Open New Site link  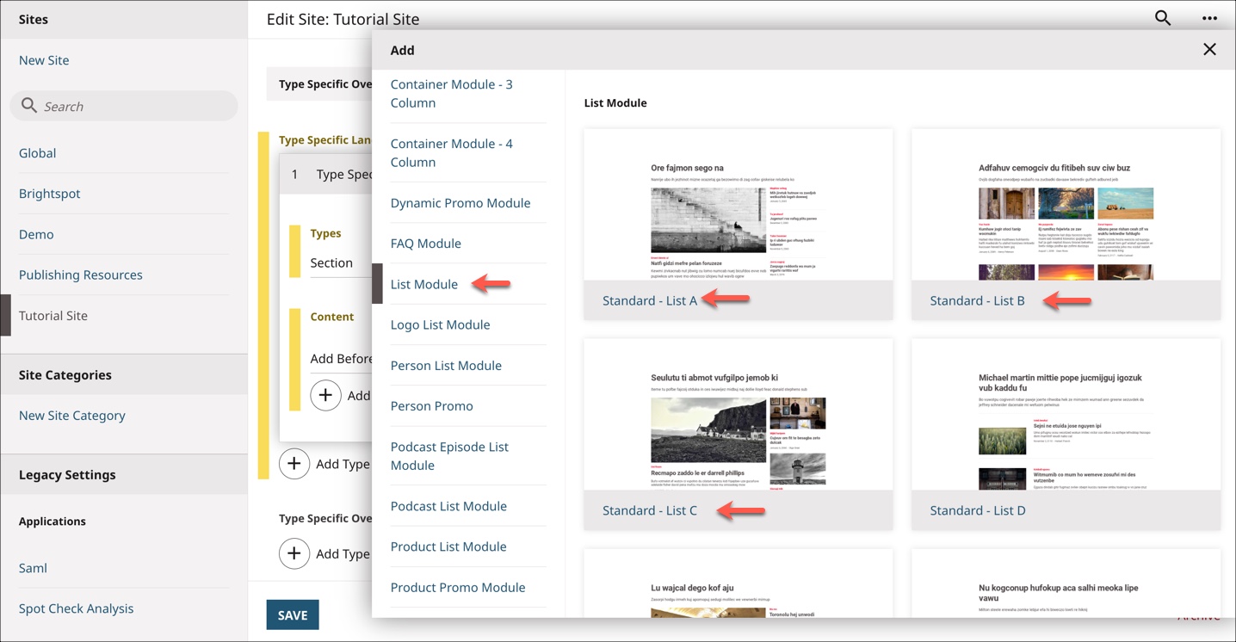click(44, 60)
